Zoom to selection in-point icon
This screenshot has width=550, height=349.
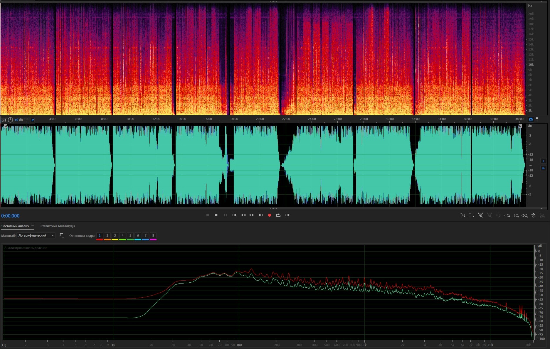click(507, 215)
